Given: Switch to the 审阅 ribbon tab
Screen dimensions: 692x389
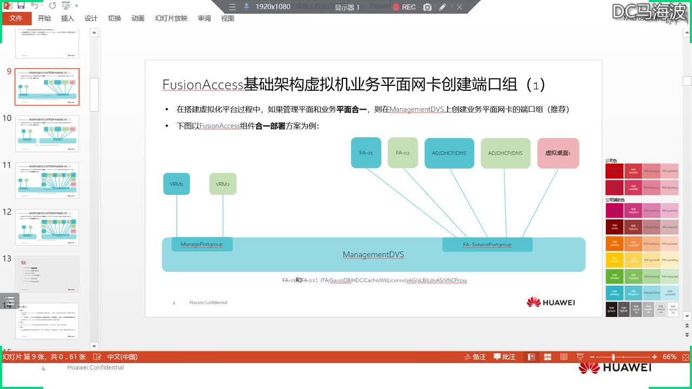Looking at the screenshot, I should pyautogui.click(x=204, y=18).
